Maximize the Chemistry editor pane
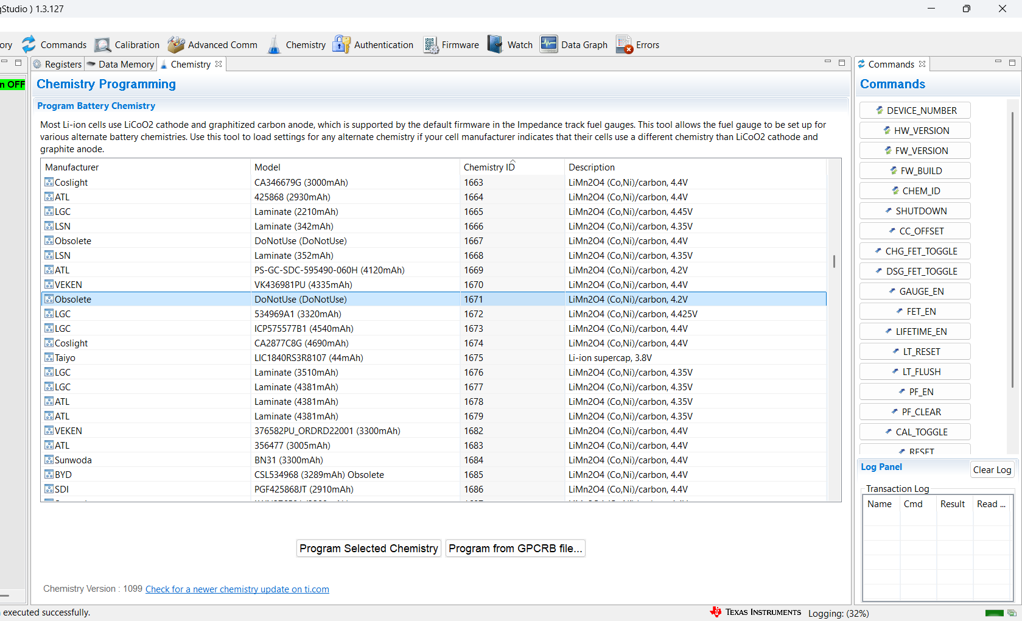1022x621 pixels. coord(842,63)
